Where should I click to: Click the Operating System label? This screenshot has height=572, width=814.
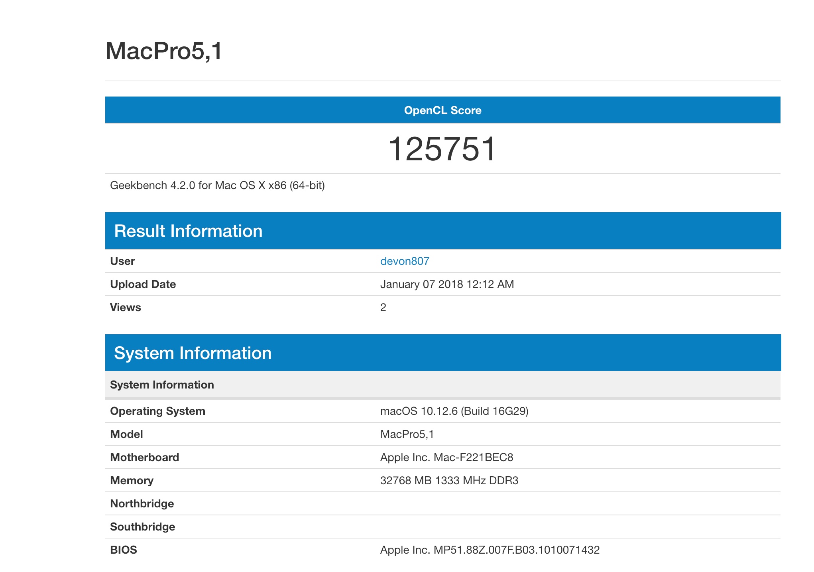(157, 411)
